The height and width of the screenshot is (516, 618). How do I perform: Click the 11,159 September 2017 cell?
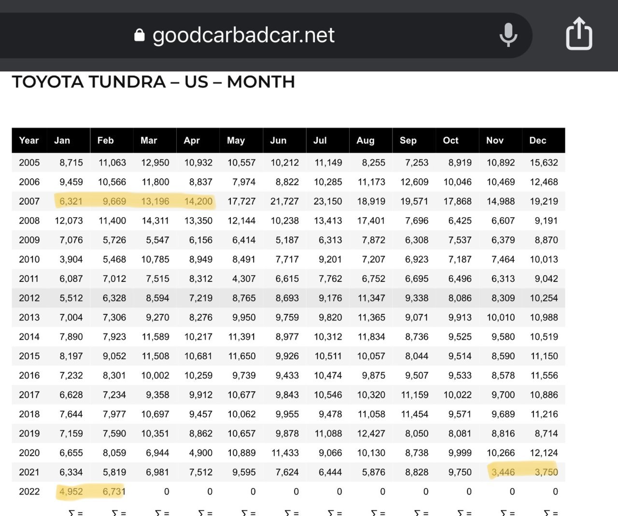point(415,395)
